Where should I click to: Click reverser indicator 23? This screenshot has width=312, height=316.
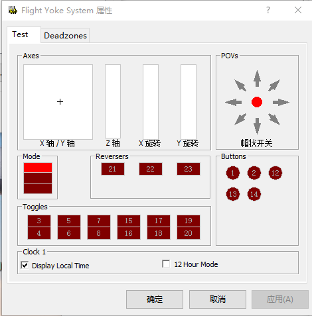point(189,169)
